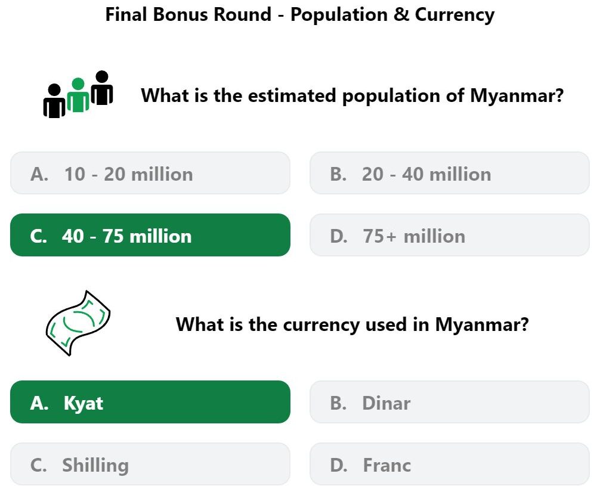Choose the highlighted Kyat currency answer
Screen dimensions: 603x486
[150, 402]
